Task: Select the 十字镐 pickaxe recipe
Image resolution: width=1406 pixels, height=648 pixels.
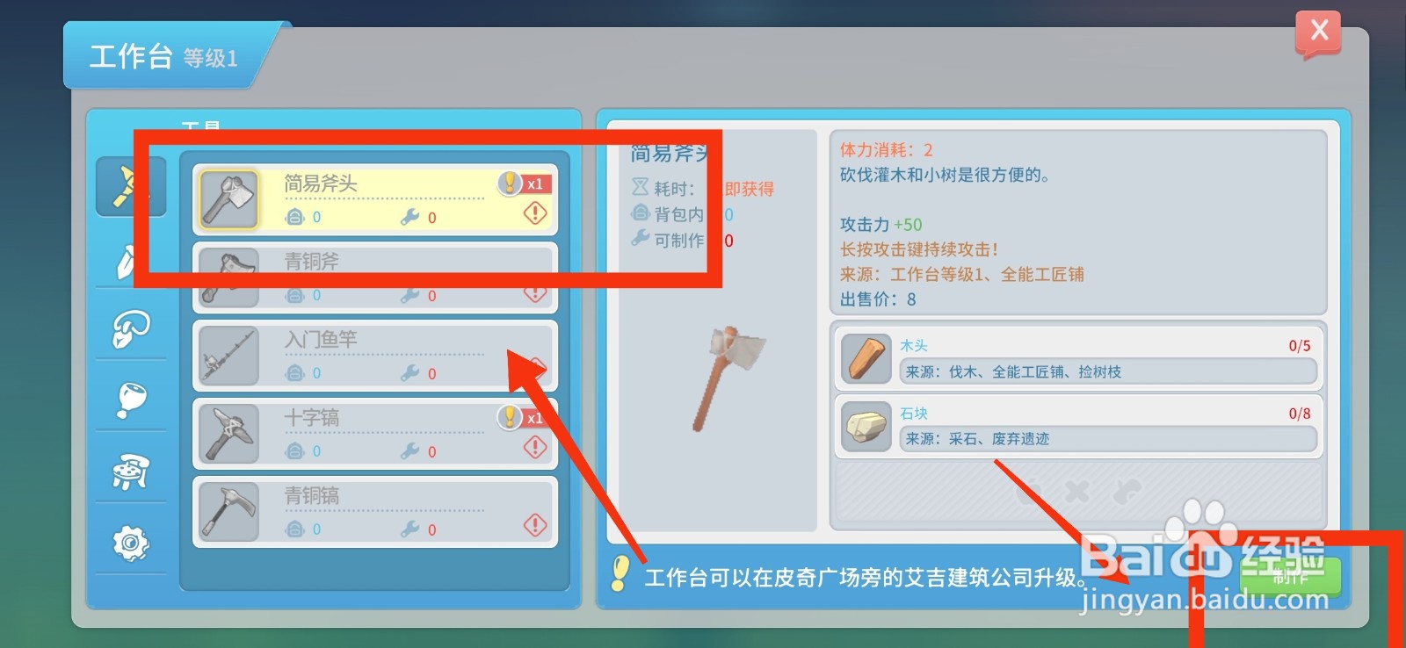Action: point(375,434)
